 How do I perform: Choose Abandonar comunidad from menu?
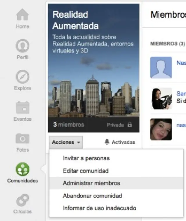point(92,196)
